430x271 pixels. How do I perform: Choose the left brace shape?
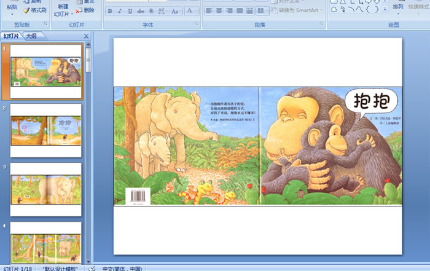[x=368, y=10]
